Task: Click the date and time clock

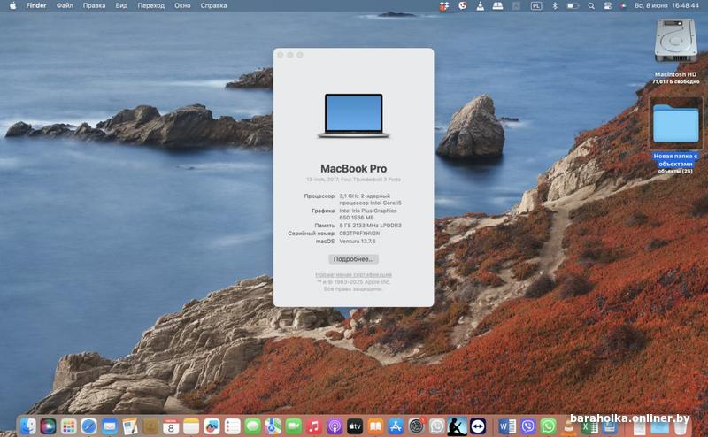Action: tap(666, 5)
